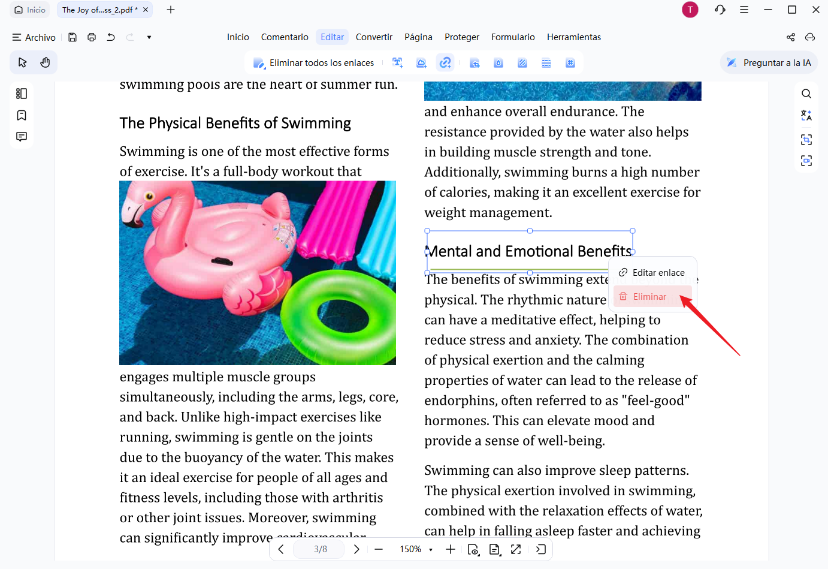Open the Formulario tab
The image size is (828, 569).
pyautogui.click(x=513, y=37)
